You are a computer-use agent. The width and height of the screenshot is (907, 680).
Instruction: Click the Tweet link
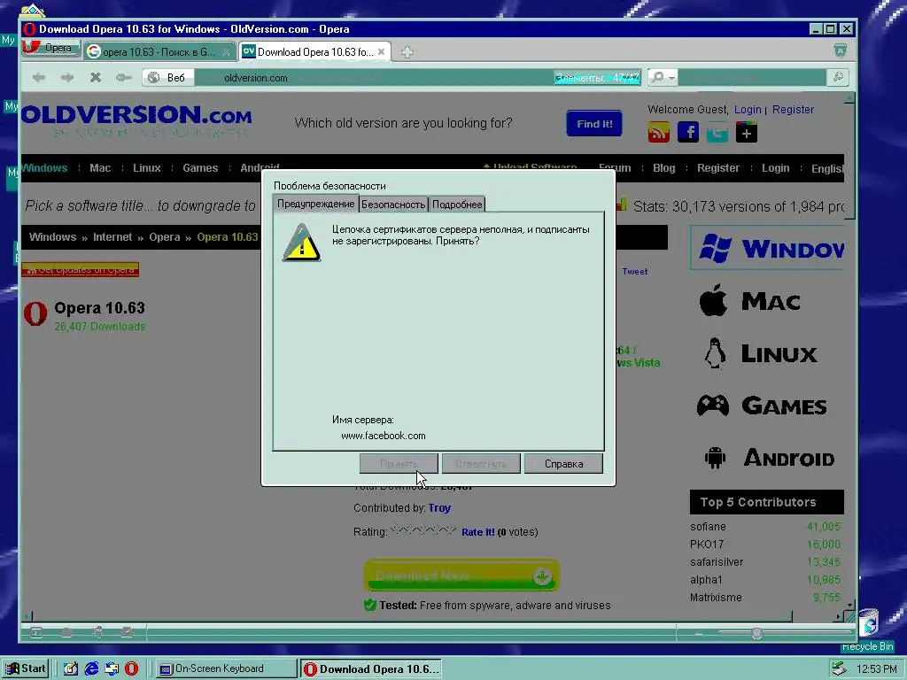[x=634, y=271]
